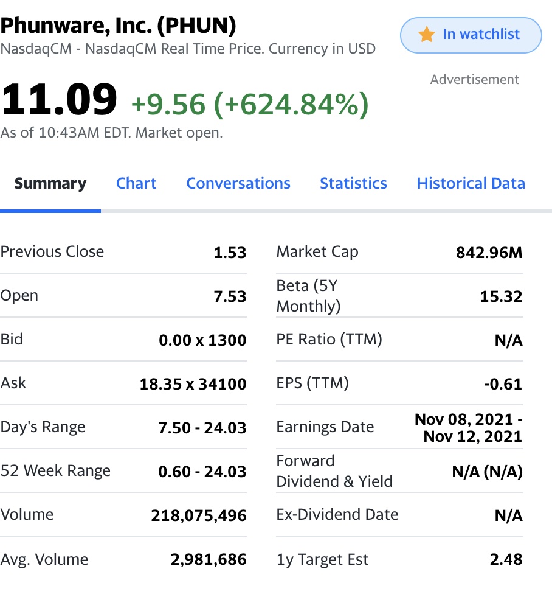Click the Phunware, Inc. (PHUN) title
Image resolution: width=552 pixels, height=594 pixels.
click(x=118, y=26)
